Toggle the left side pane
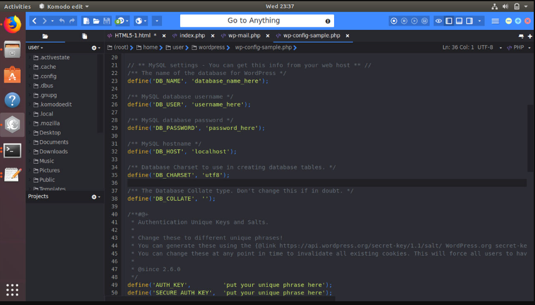Screen dimensions: 535x305 (449, 21)
